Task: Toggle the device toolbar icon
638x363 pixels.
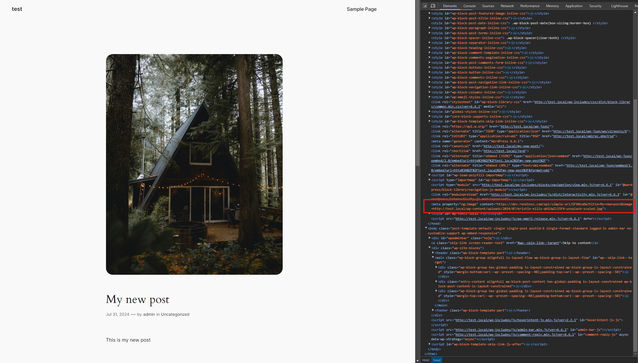Action: coord(433,6)
